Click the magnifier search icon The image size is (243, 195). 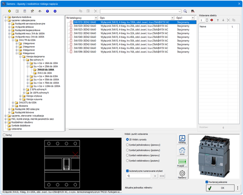pyautogui.click(x=185, y=11)
